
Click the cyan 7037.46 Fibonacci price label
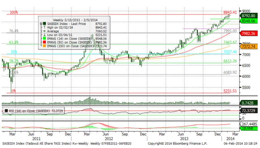230,52
